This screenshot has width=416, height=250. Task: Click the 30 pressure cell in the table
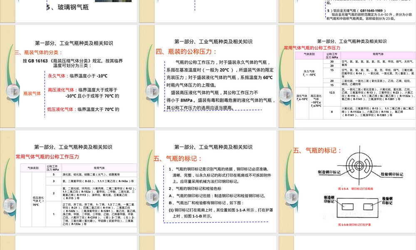[x=332, y=61]
